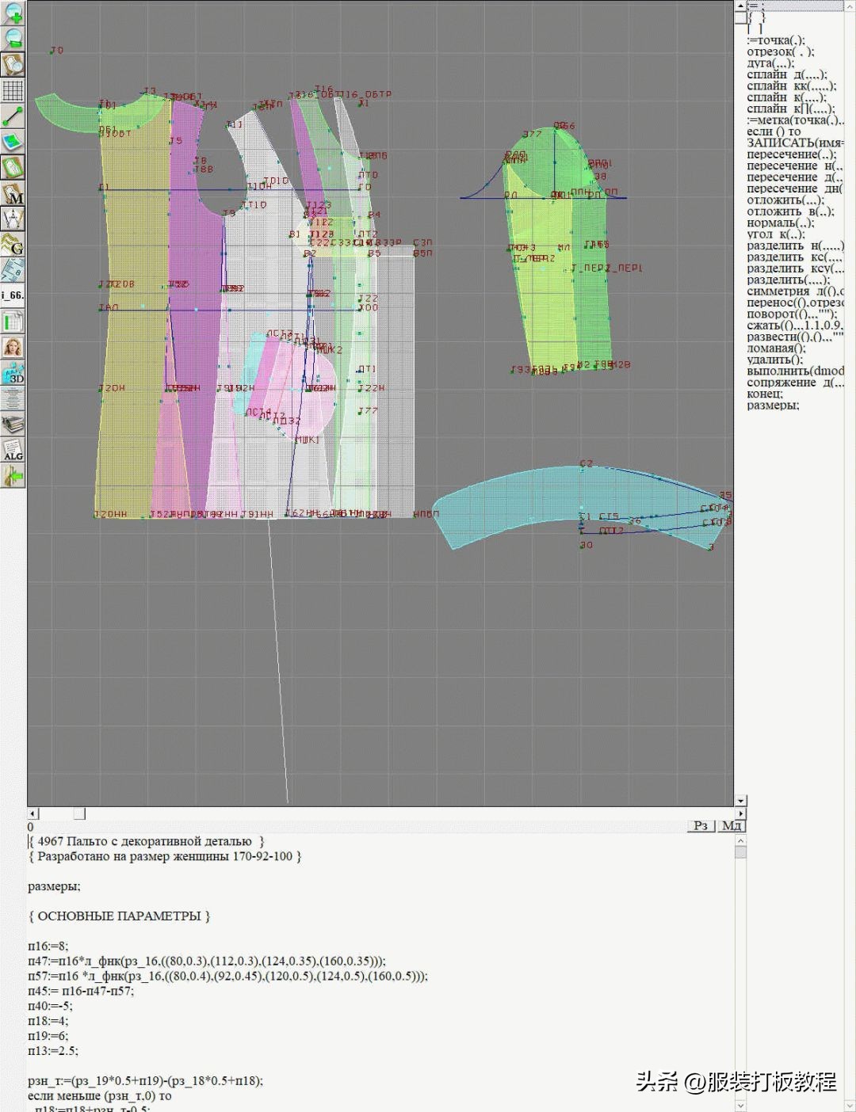This screenshot has height=1112, width=856.
Task: Place cursor on '{ ОСНОВНЫЕ ПАРАМЕТРЫ }' comment
Action: 119,916
